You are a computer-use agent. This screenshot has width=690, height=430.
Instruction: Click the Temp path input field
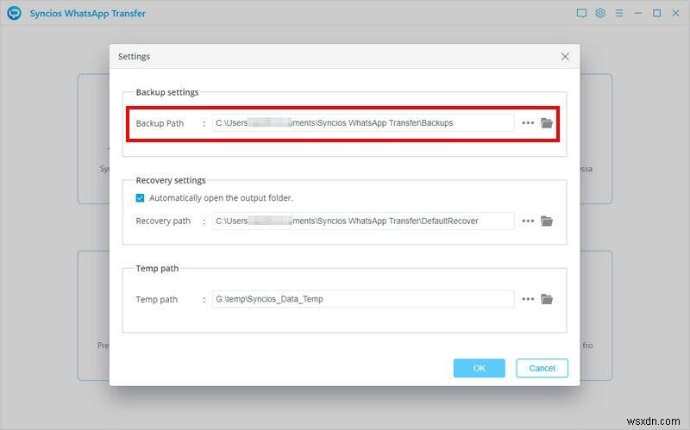(x=363, y=299)
